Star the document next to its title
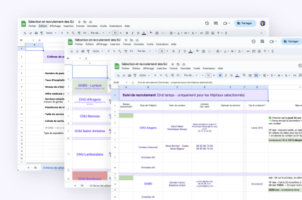 (79, 22)
